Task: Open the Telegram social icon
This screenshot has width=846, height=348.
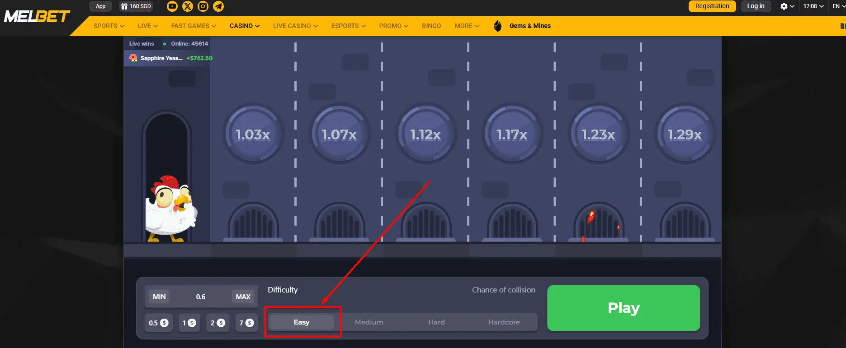Action: [x=218, y=6]
